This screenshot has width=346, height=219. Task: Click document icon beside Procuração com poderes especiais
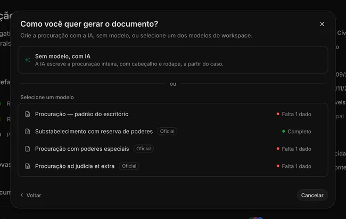coord(27,149)
